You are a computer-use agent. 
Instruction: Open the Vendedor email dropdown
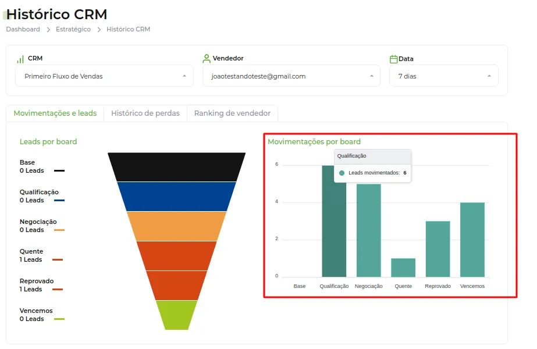click(x=291, y=76)
